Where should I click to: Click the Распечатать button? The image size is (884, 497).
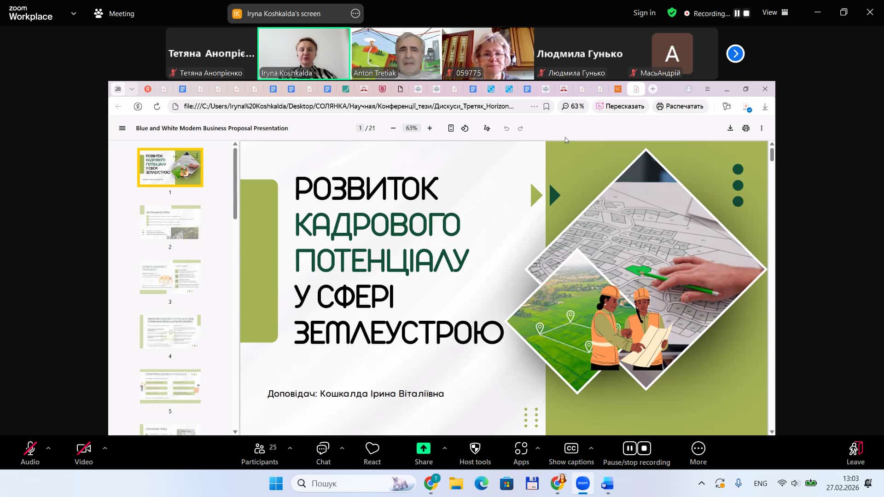point(680,106)
